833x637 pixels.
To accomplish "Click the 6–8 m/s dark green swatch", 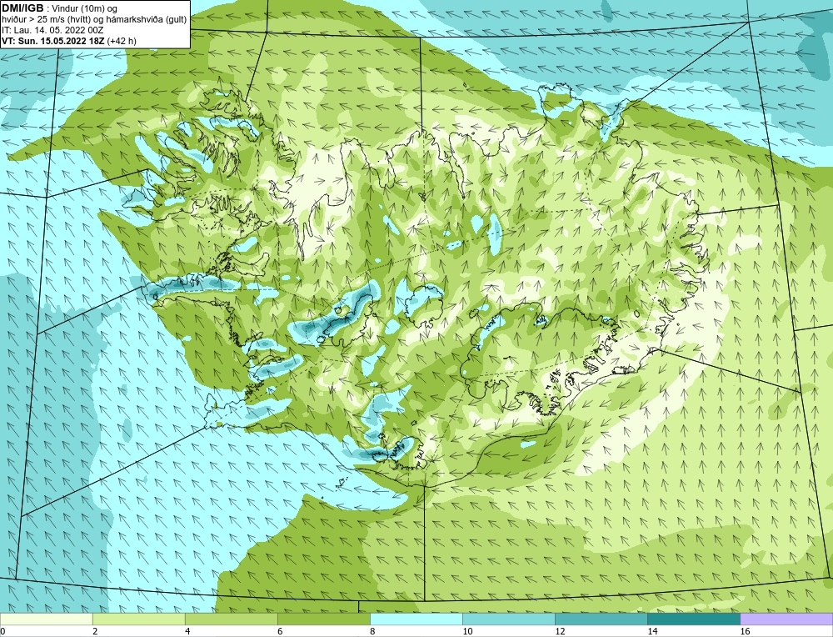I will [323, 619].
